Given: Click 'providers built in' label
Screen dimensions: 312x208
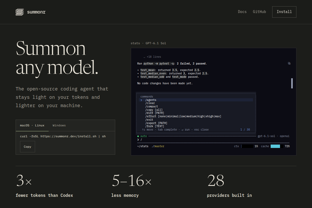Looking at the screenshot, I should click(229, 195).
